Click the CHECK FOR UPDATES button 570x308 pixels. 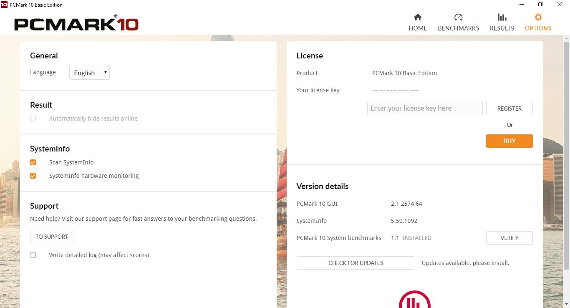tap(356, 263)
